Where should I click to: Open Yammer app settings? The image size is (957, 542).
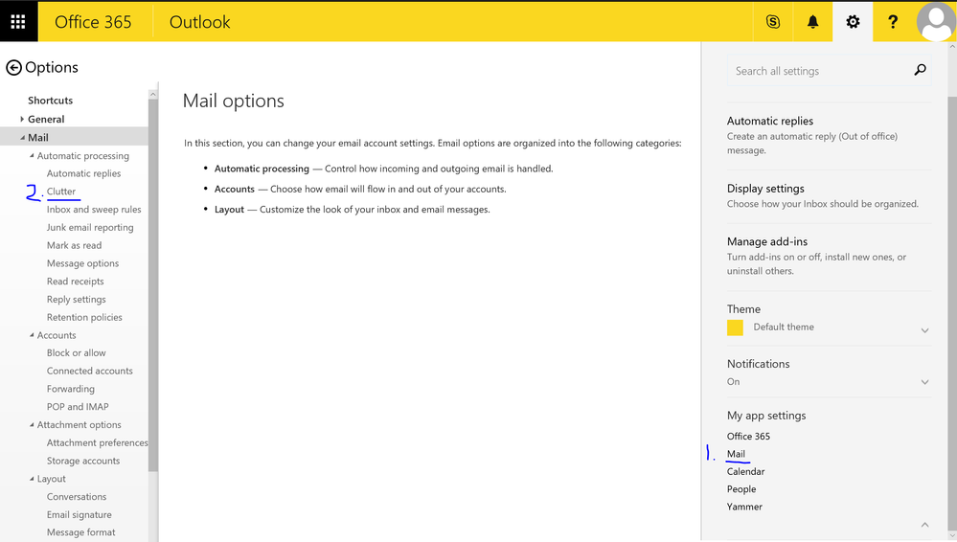744,507
